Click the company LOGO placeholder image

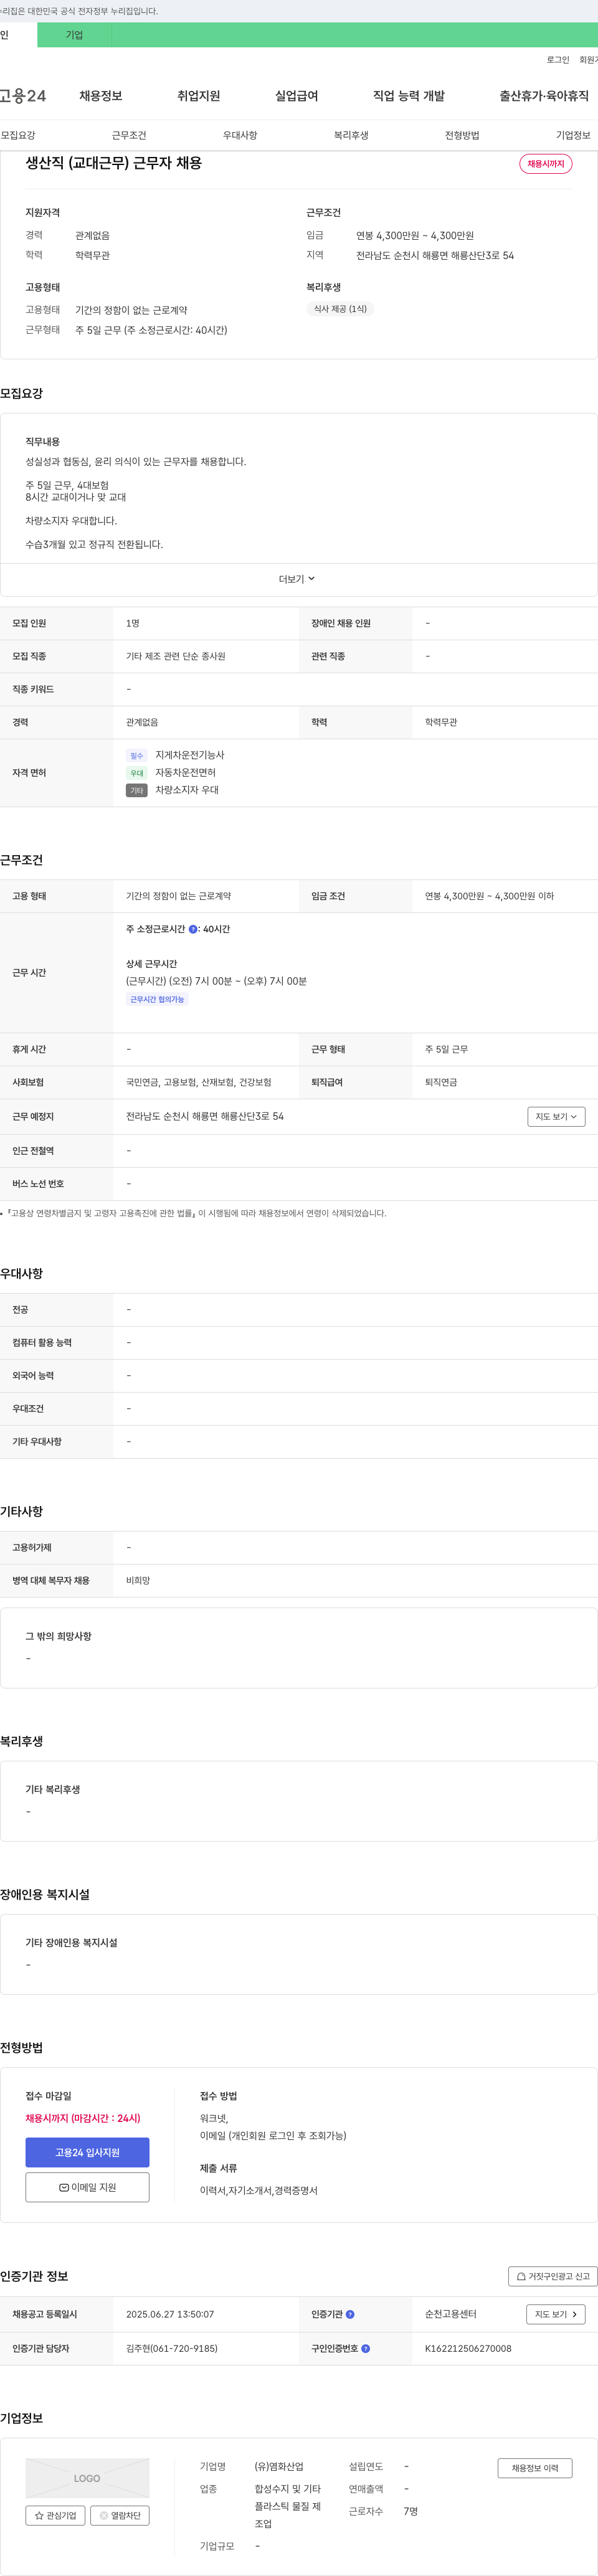[87, 2478]
